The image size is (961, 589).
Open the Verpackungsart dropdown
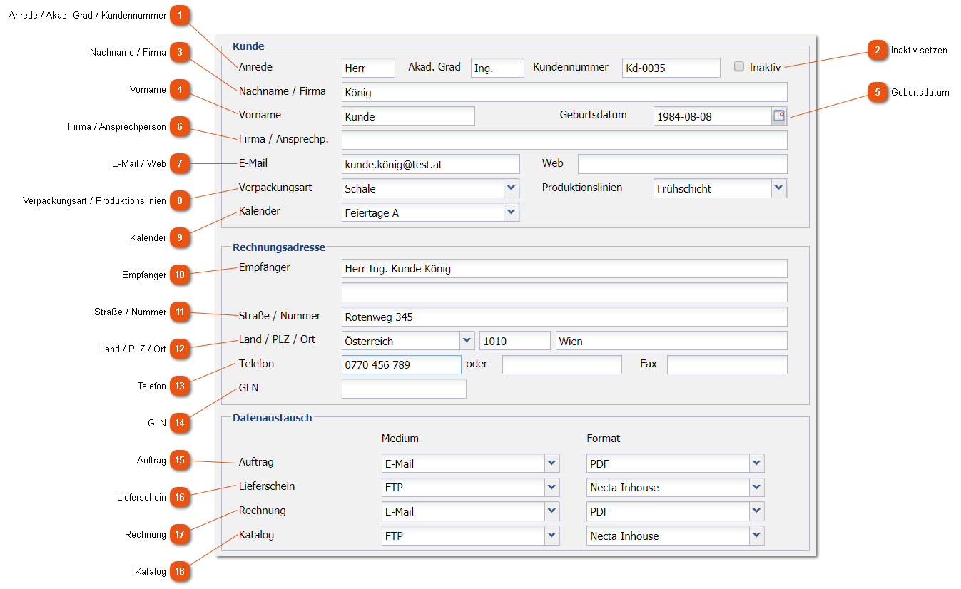[x=511, y=188]
